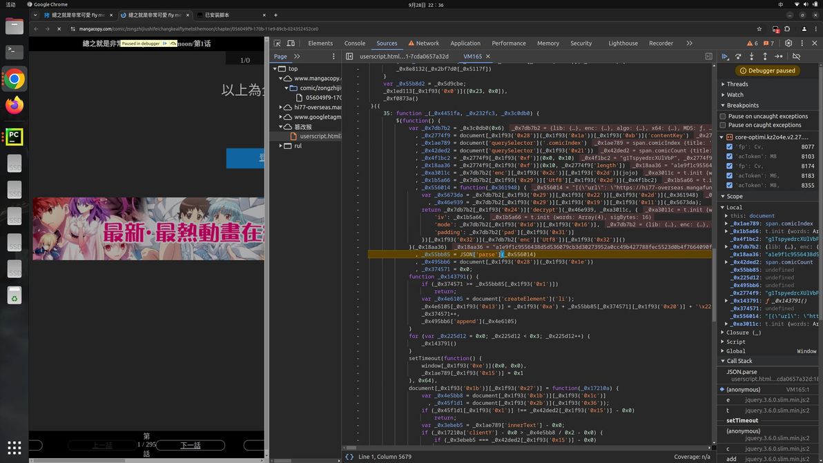Open a new Chrome tab
Viewport: 823px width, 463px height.
coord(275,14)
